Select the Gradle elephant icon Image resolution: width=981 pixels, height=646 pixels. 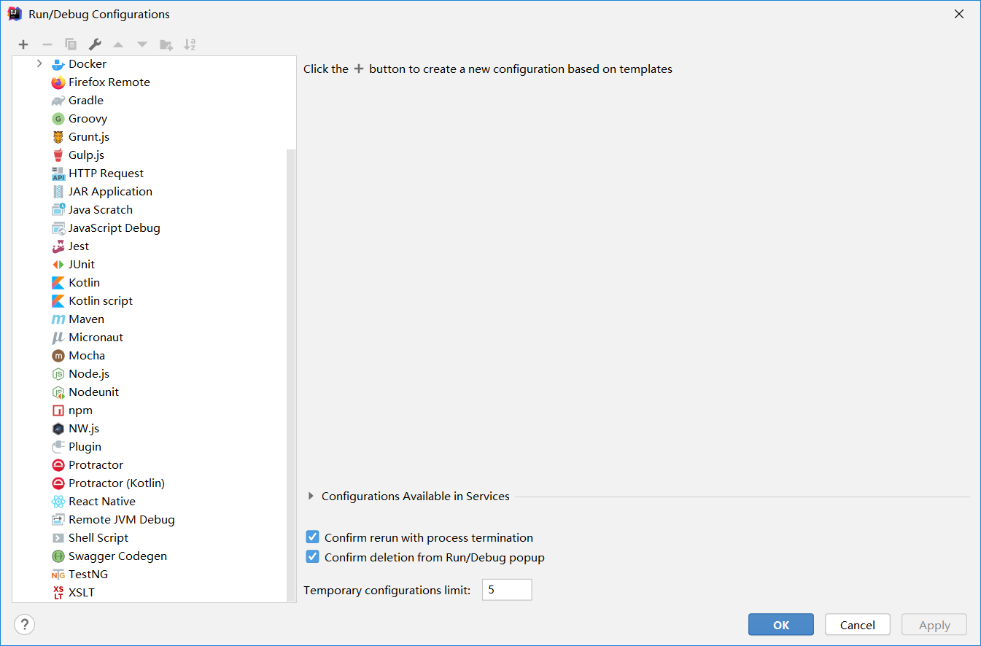click(x=58, y=101)
